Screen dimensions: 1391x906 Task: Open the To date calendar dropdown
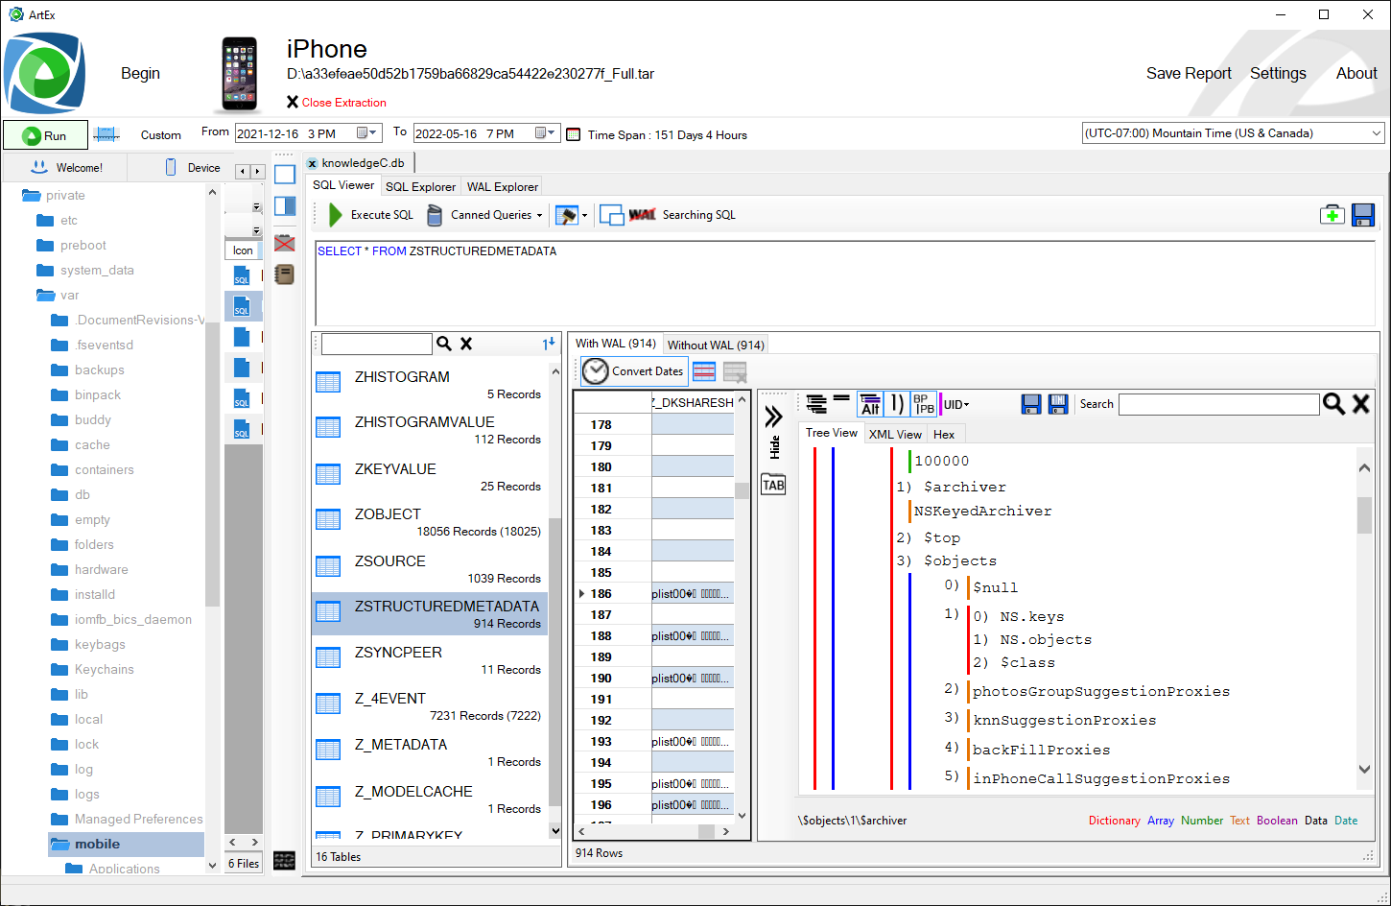tap(547, 133)
